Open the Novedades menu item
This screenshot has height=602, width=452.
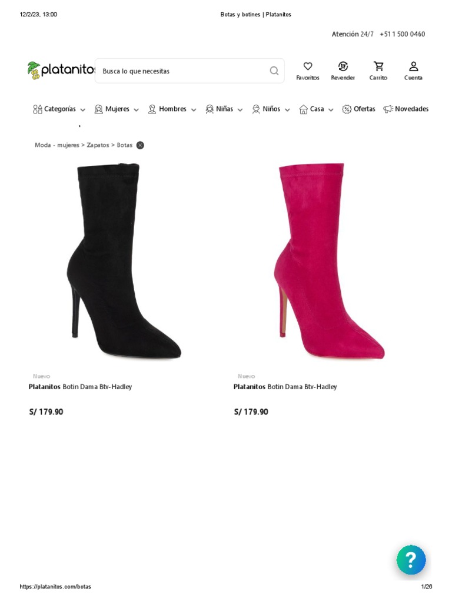pyautogui.click(x=406, y=109)
